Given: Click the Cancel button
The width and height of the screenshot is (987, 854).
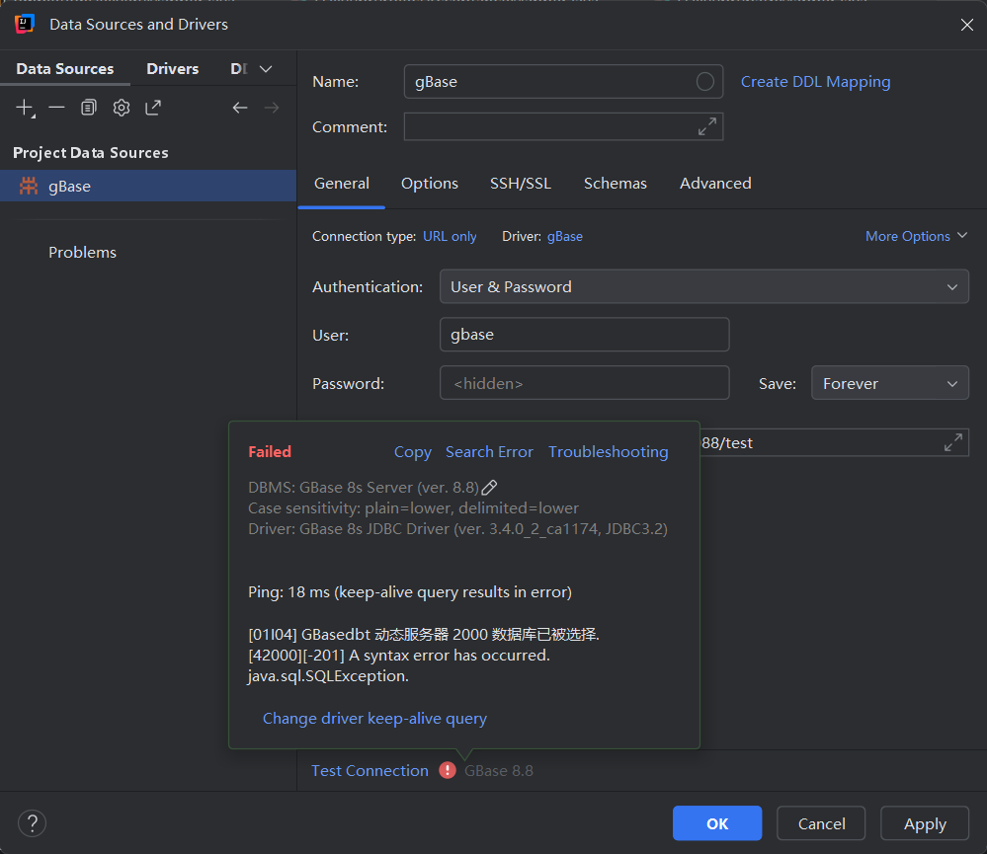Looking at the screenshot, I should click(x=821, y=823).
